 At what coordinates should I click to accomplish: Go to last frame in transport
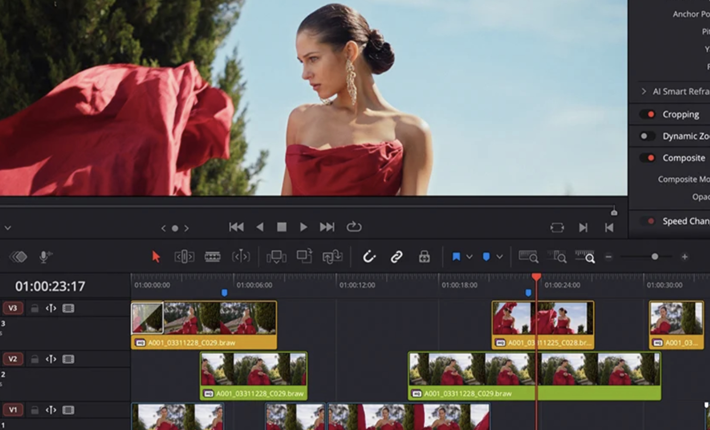(x=327, y=227)
